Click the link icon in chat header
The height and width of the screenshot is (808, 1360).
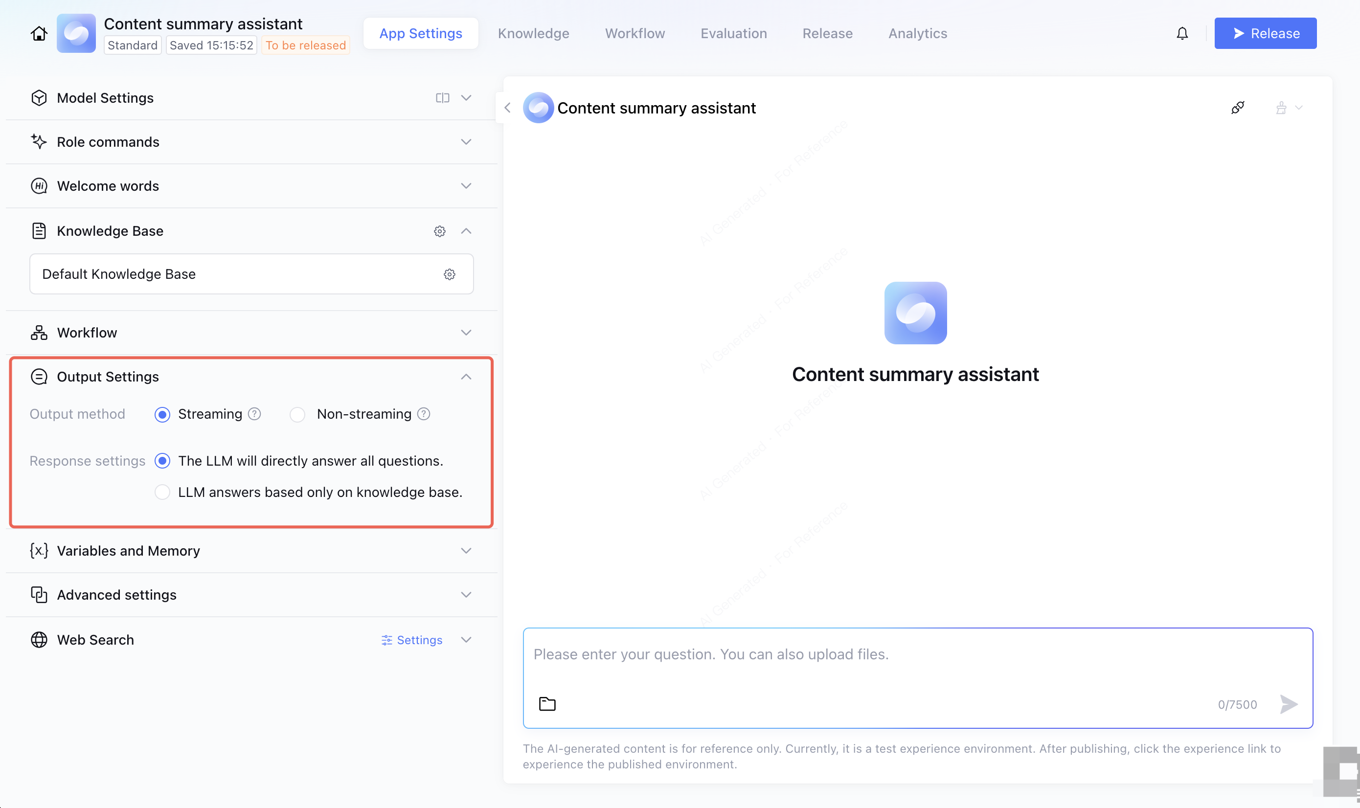coord(1238,108)
